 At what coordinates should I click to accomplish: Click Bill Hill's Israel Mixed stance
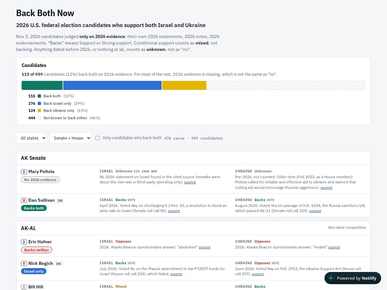click(x=121, y=286)
